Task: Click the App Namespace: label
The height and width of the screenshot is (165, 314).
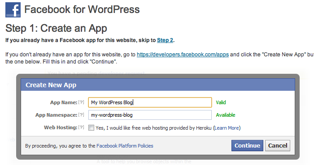Action: coord(56,115)
